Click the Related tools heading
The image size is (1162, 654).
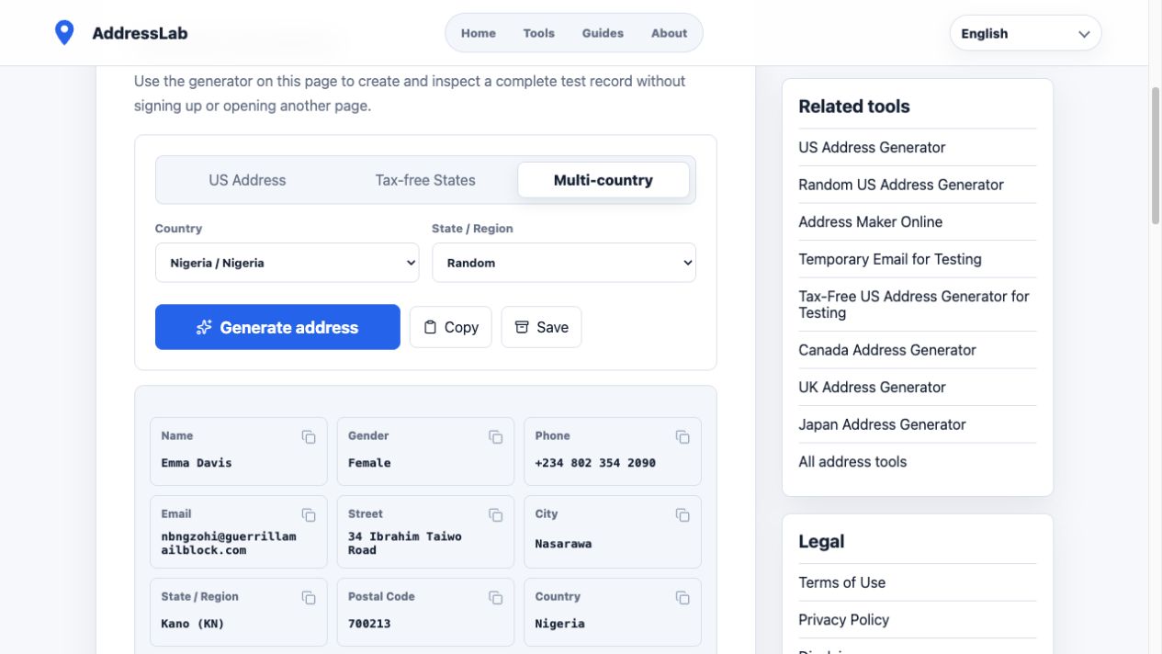click(x=854, y=107)
